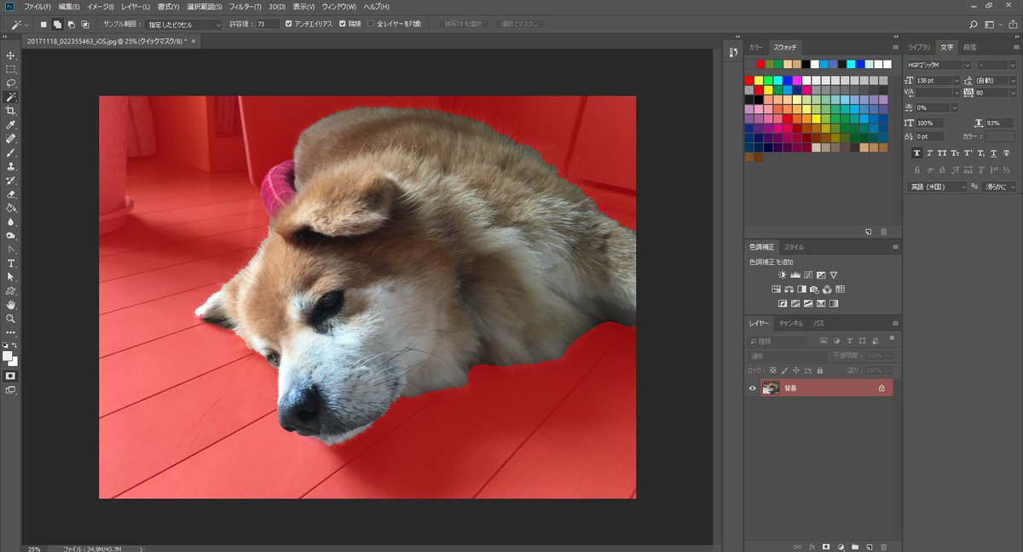The height and width of the screenshot is (552, 1023).
Task: Select the Eyedropper tool
Action: pos(11,124)
